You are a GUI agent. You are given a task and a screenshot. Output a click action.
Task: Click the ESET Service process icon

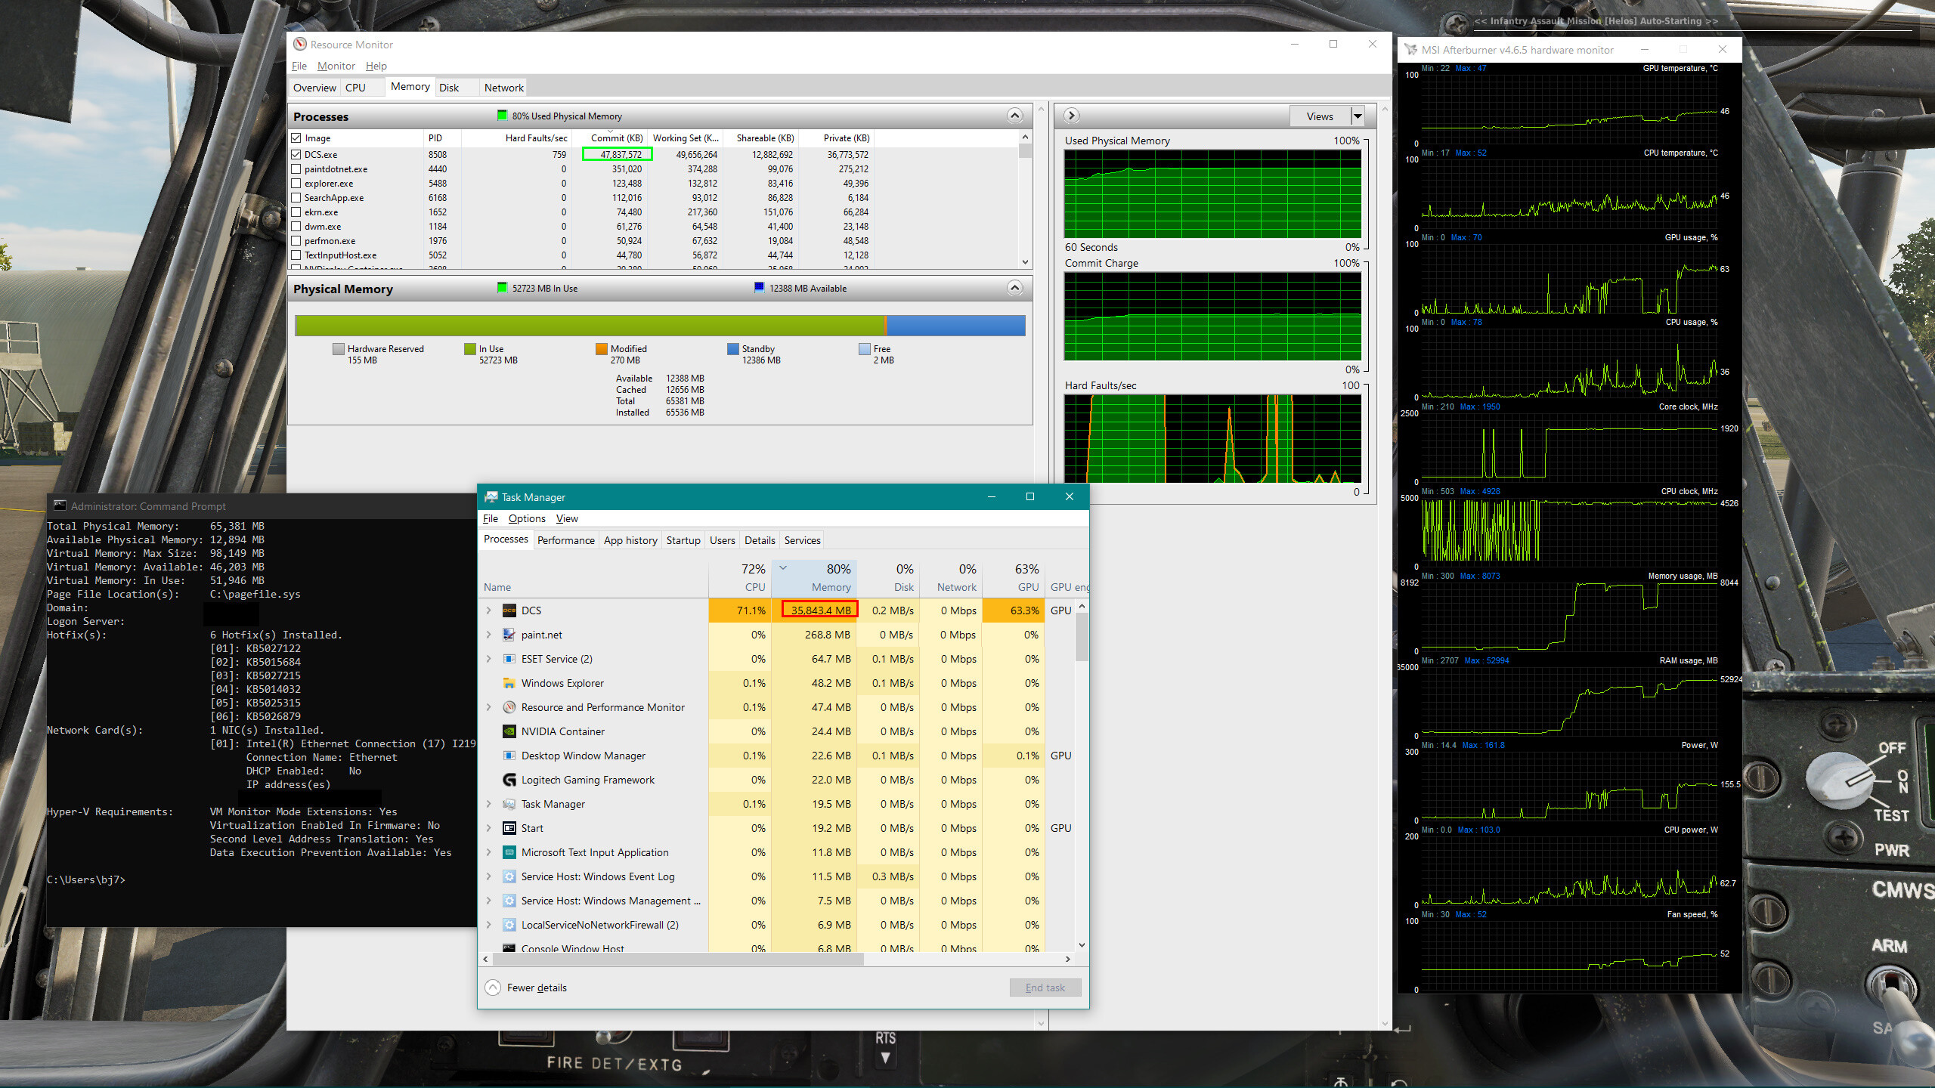509,659
